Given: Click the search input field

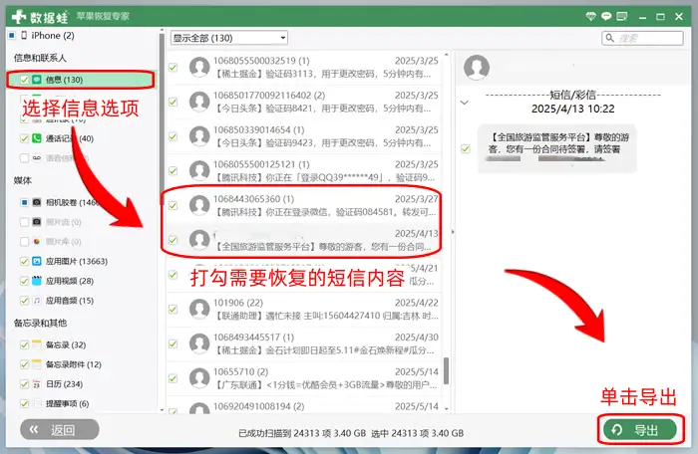Looking at the screenshot, I should pyautogui.click(x=642, y=38).
